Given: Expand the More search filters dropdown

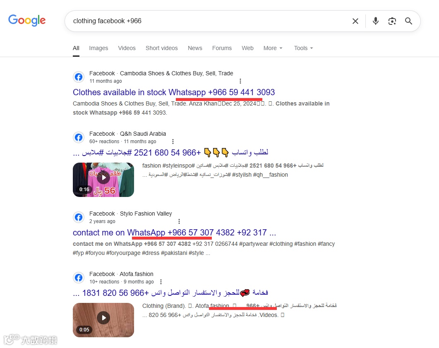Looking at the screenshot, I should click(273, 48).
